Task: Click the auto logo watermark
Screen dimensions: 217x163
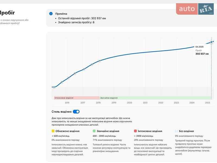Action: tap(187, 9)
